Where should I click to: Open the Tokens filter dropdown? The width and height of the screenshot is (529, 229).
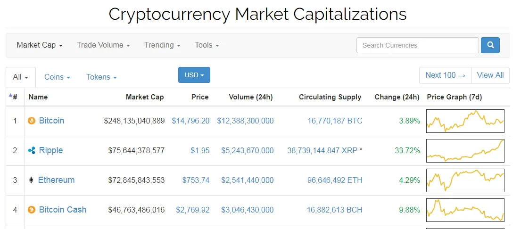[101, 77]
